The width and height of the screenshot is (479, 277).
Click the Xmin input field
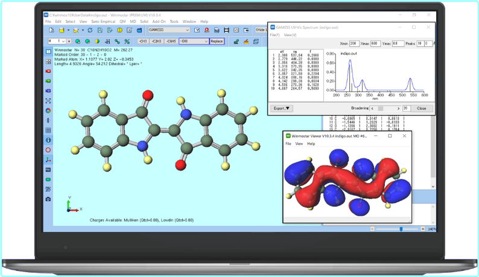(x=354, y=43)
